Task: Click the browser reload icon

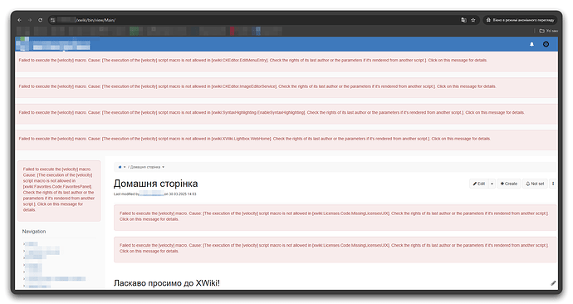Action: click(40, 20)
